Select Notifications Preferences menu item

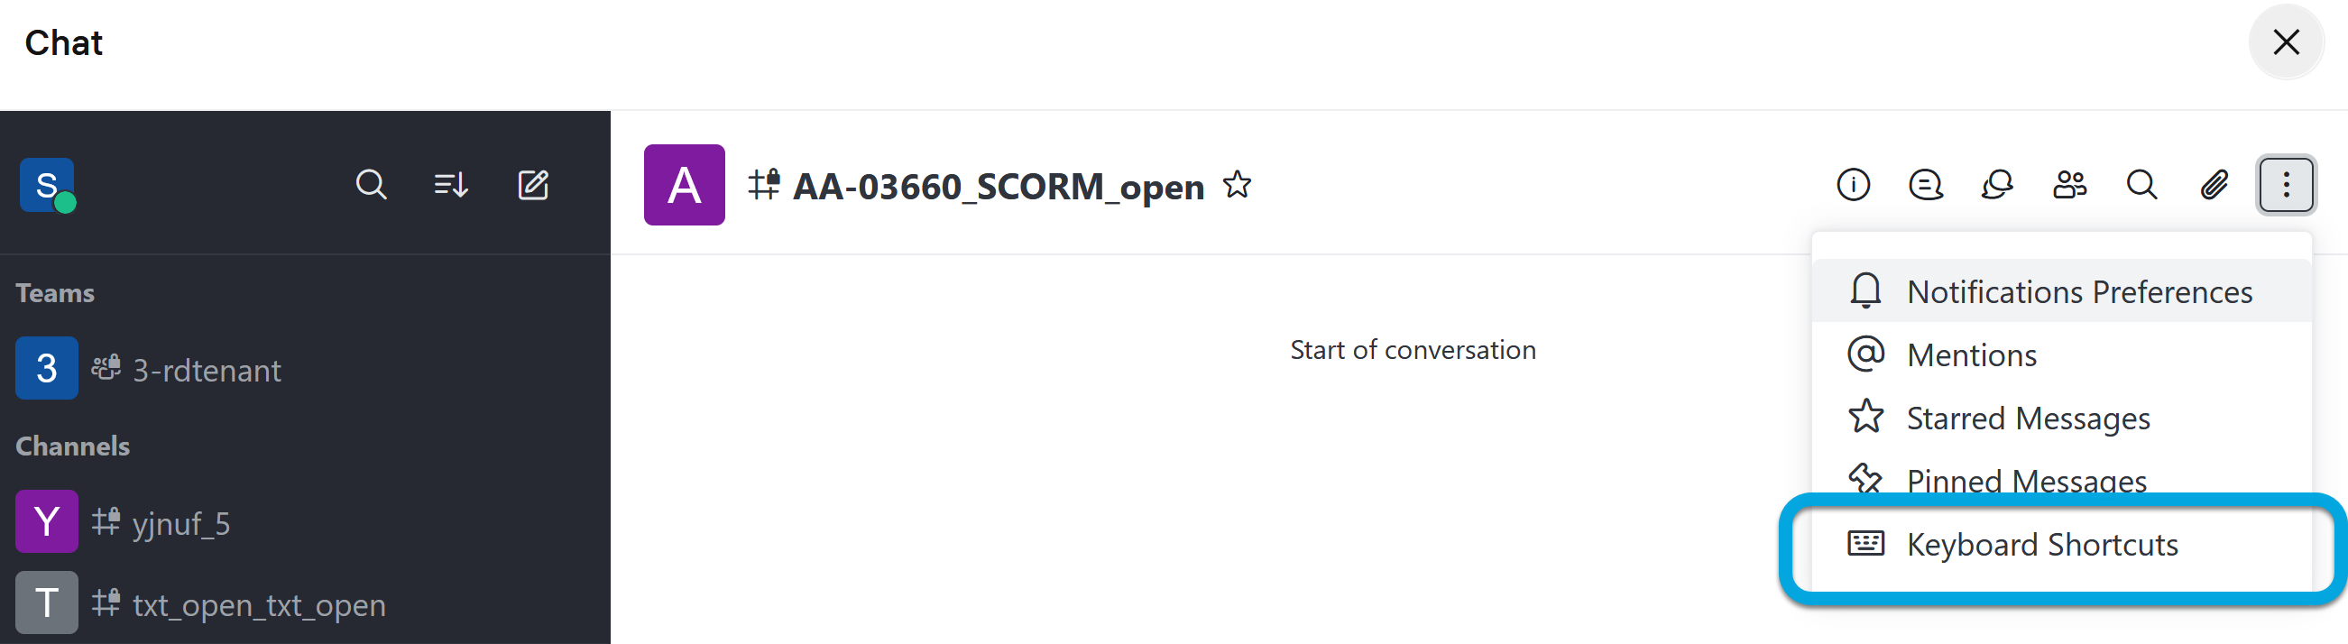(2078, 291)
